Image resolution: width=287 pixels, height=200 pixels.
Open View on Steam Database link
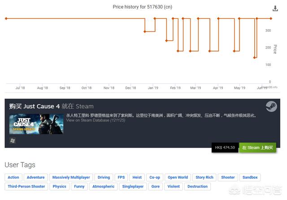(96, 120)
